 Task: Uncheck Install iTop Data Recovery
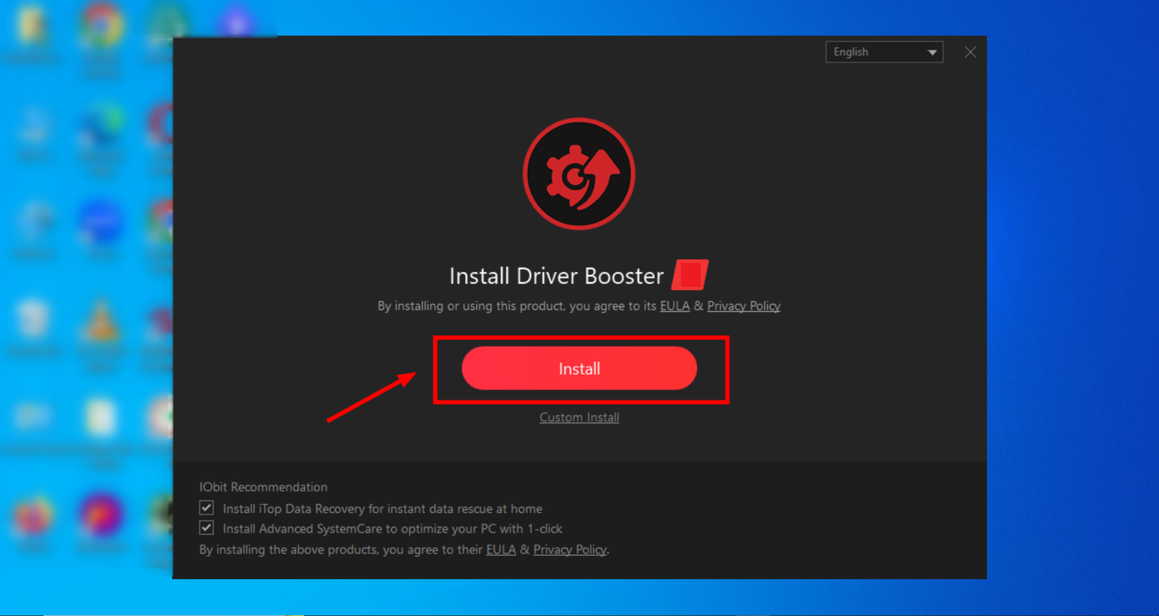click(206, 507)
